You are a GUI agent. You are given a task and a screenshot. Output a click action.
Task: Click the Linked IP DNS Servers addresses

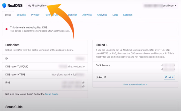click(168, 67)
